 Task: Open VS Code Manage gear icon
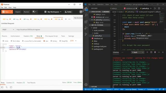86,84
